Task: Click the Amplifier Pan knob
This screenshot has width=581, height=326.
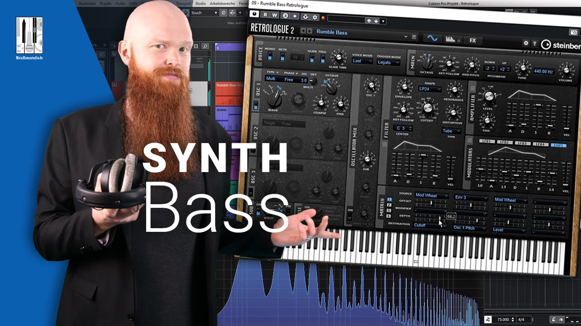Action: click(487, 120)
